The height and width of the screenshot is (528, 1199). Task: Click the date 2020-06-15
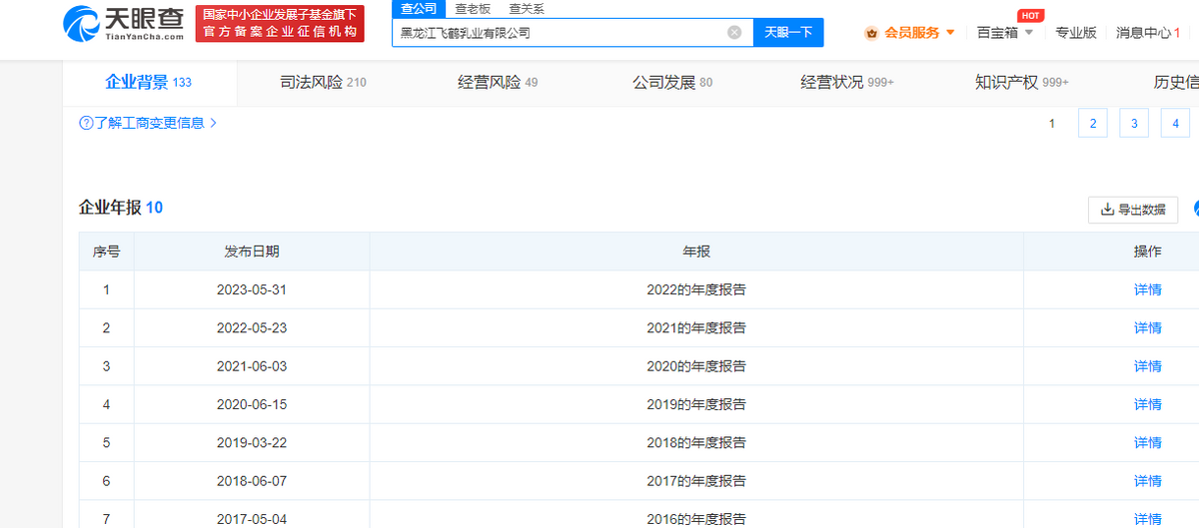(x=252, y=404)
